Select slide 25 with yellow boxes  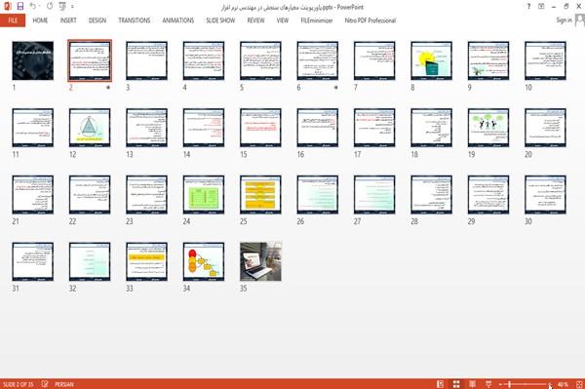(x=260, y=195)
